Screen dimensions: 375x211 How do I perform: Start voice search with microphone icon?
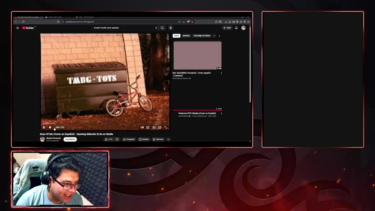tap(171, 28)
